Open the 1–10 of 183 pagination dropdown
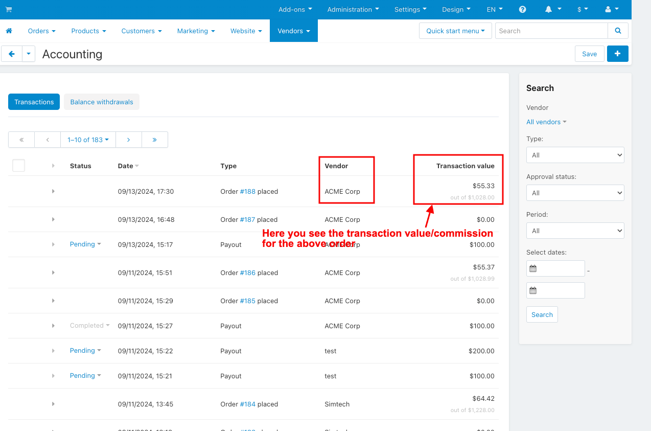 (88, 140)
